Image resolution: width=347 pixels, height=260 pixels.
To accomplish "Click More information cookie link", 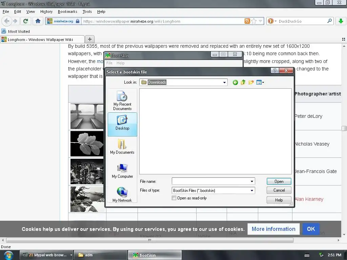I will pos(273,229).
